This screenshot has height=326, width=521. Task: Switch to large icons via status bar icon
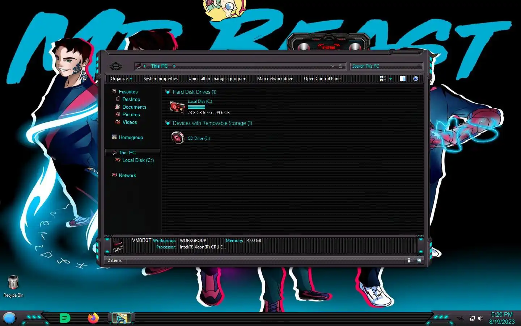[x=419, y=260]
